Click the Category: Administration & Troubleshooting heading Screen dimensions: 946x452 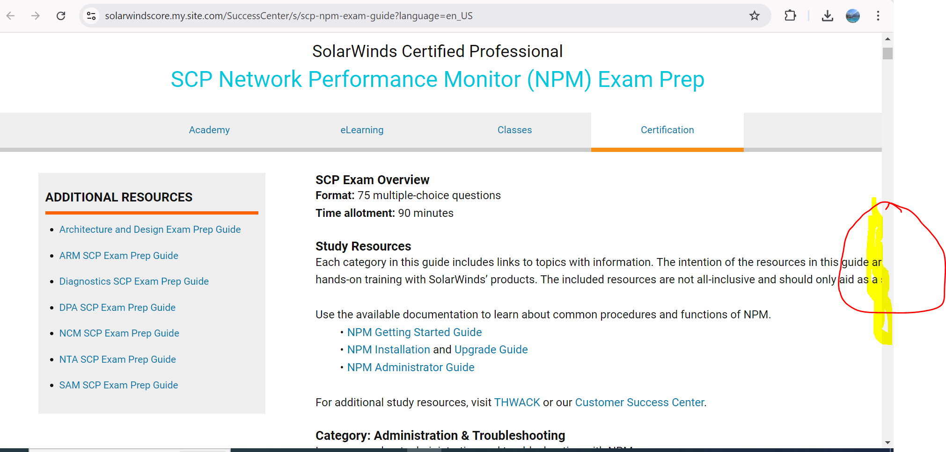440,436
